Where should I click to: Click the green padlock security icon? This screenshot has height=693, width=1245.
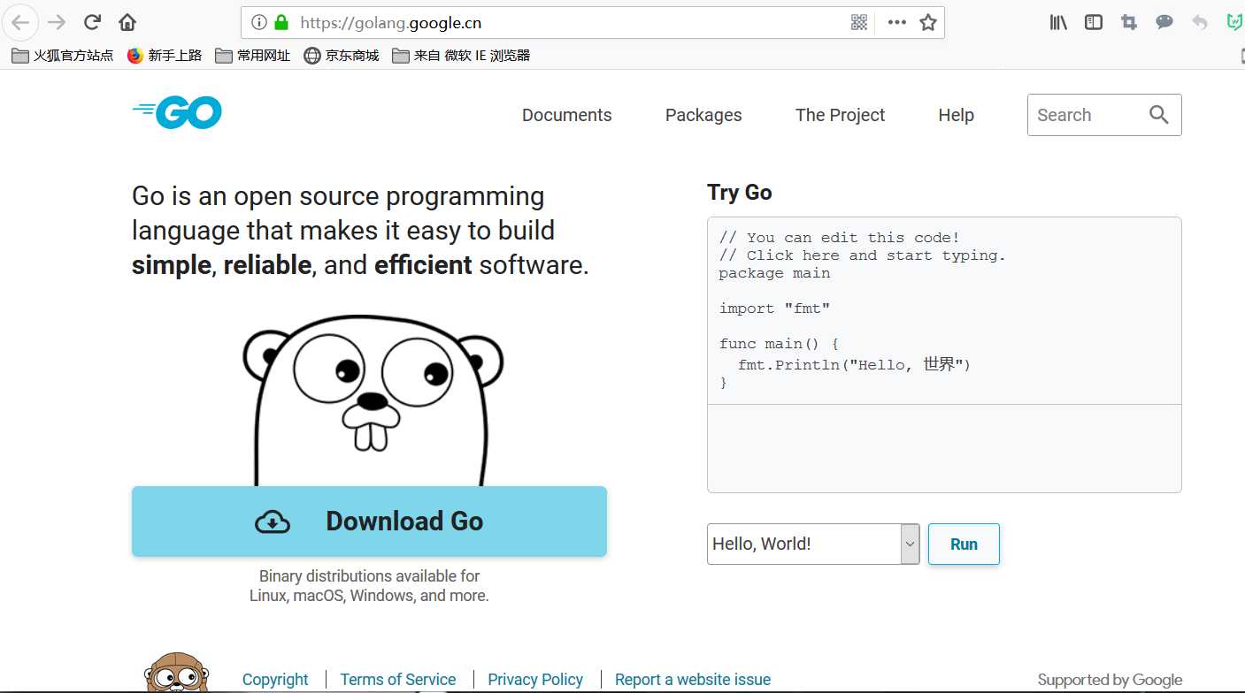(281, 22)
